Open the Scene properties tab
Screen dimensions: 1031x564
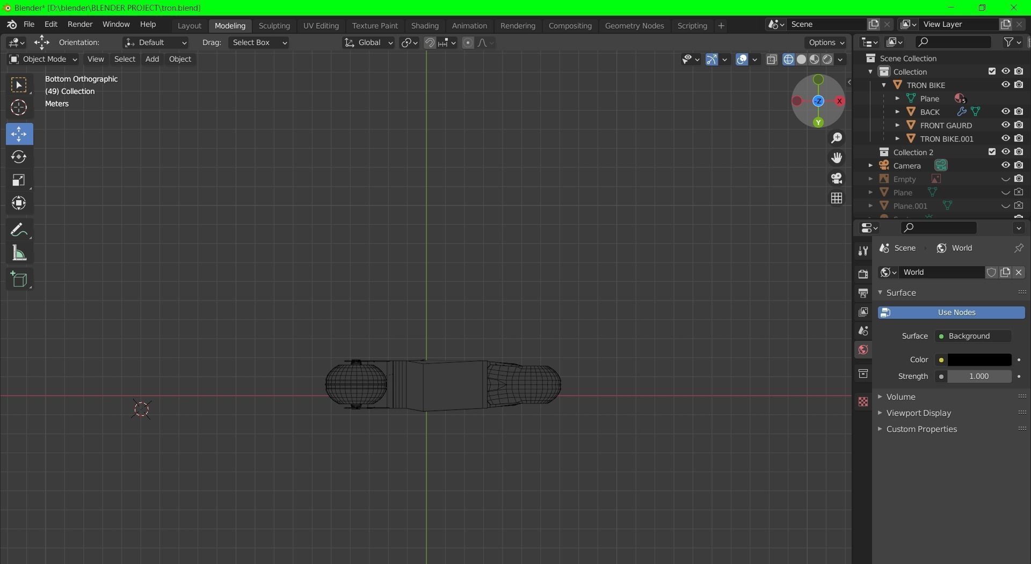click(863, 331)
